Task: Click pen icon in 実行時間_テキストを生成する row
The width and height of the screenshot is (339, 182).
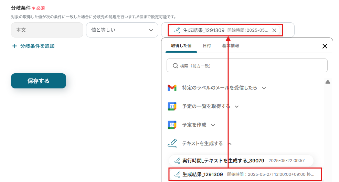Action: click(177, 161)
